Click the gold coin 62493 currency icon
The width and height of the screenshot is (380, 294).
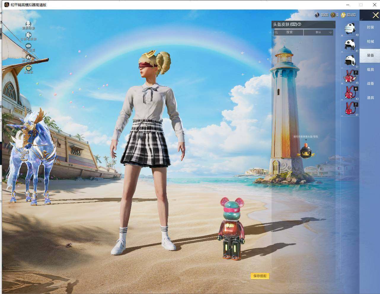(x=343, y=15)
